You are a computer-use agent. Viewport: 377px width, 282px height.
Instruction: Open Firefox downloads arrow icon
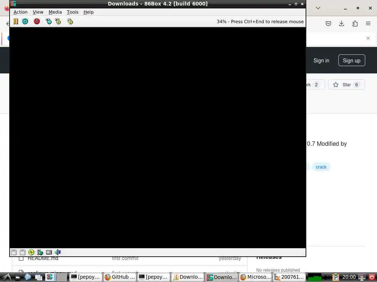coord(341,23)
